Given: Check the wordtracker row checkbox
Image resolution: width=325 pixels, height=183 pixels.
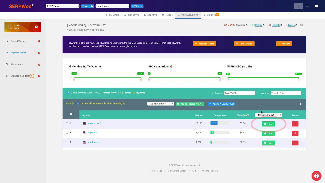Looking at the screenshot, I should pos(67,142).
